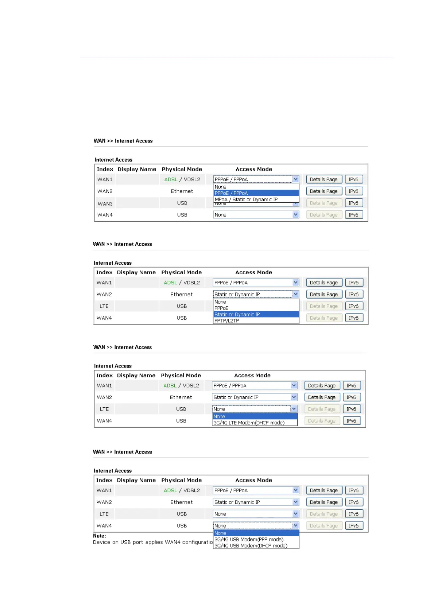Open WAN1 PPPoE / PPPoA dropdown in fourth table

point(256,490)
